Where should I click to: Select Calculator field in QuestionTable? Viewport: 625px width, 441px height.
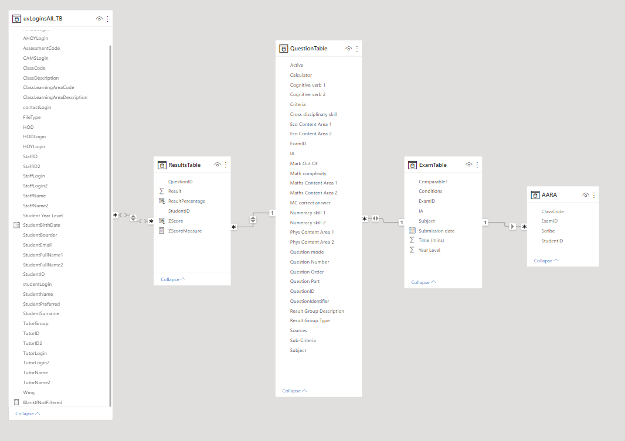(x=301, y=75)
